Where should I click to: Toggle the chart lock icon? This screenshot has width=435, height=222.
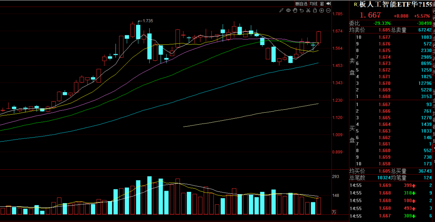[315, 10]
